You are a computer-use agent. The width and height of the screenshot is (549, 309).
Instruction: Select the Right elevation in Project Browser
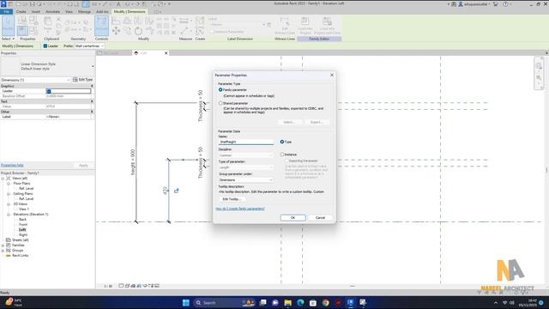[x=23, y=234]
